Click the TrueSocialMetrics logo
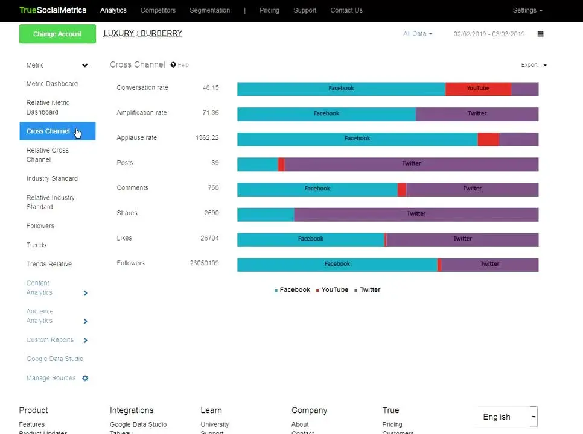Viewport: 583px width, 434px height. click(53, 10)
